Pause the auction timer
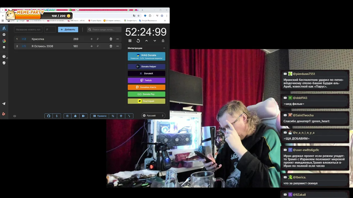 click(x=130, y=41)
